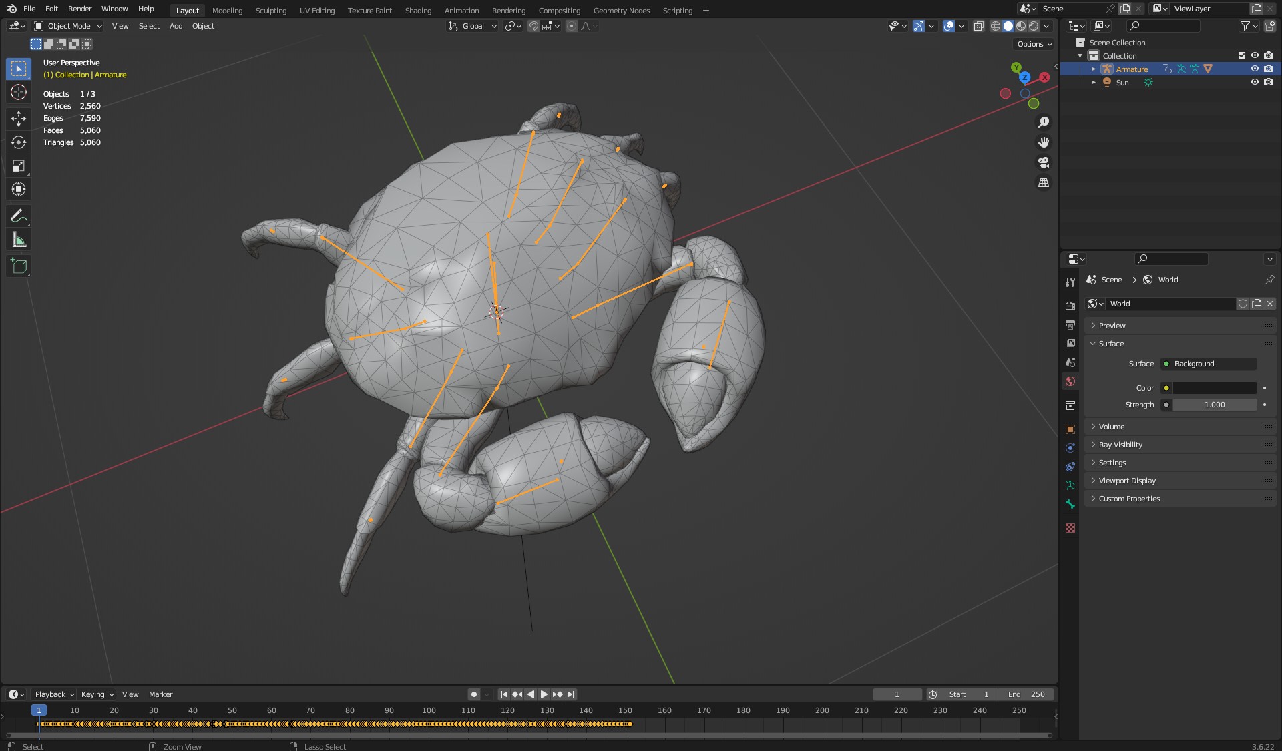
Task: Select the Move tool in toolbar
Action: coord(19,119)
